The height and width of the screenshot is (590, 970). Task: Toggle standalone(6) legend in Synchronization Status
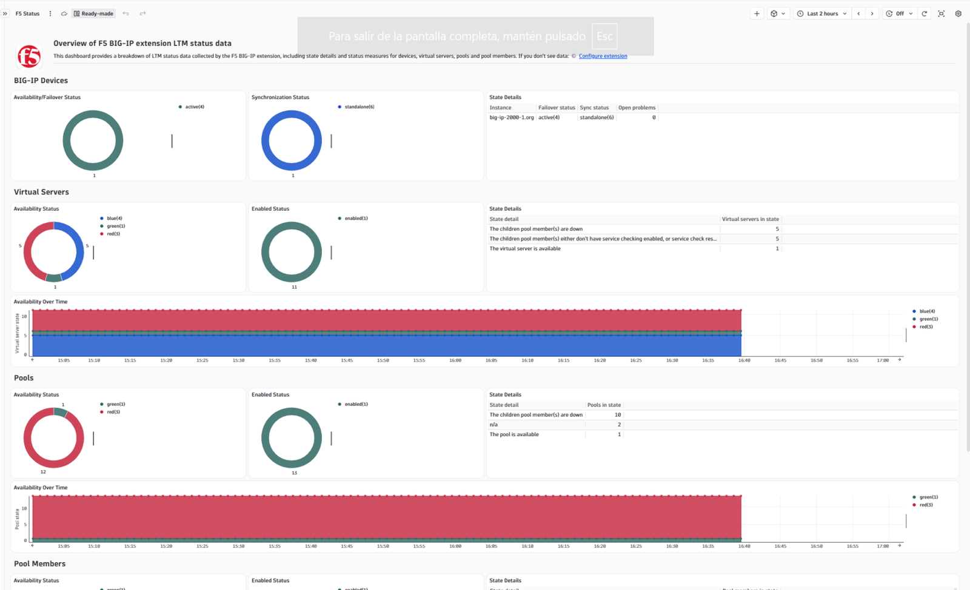(356, 107)
